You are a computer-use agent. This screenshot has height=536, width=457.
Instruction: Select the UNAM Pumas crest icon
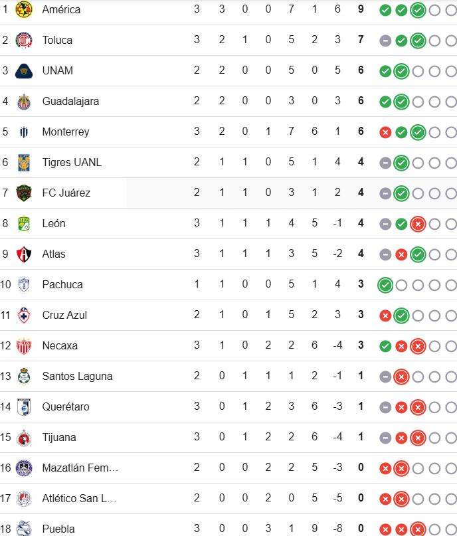pos(24,71)
